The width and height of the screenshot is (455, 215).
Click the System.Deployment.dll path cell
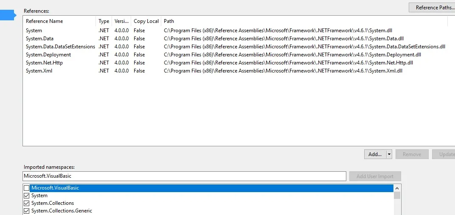(x=292, y=54)
